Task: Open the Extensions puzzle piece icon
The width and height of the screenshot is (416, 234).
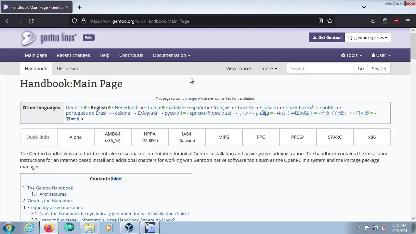Action: click(385, 21)
